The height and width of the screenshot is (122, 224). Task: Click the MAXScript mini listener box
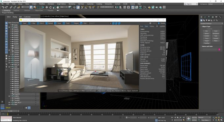[x=6, y=119]
